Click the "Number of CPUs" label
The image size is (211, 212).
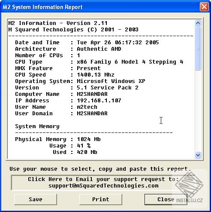click(x=39, y=55)
